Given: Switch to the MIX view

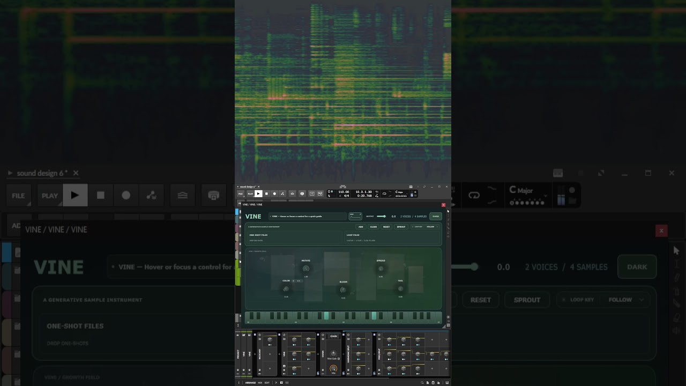Looking at the screenshot, I should [260, 383].
